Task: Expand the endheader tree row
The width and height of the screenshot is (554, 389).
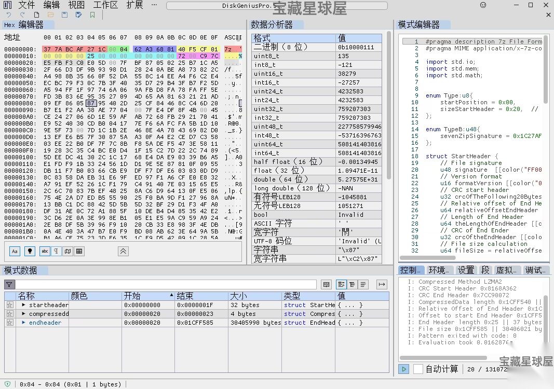Action: [x=24, y=323]
